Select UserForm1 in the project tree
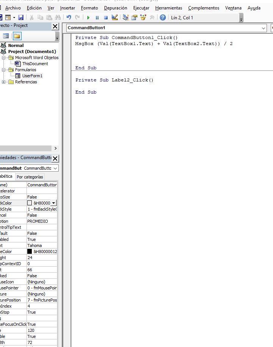 click(32, 76)
